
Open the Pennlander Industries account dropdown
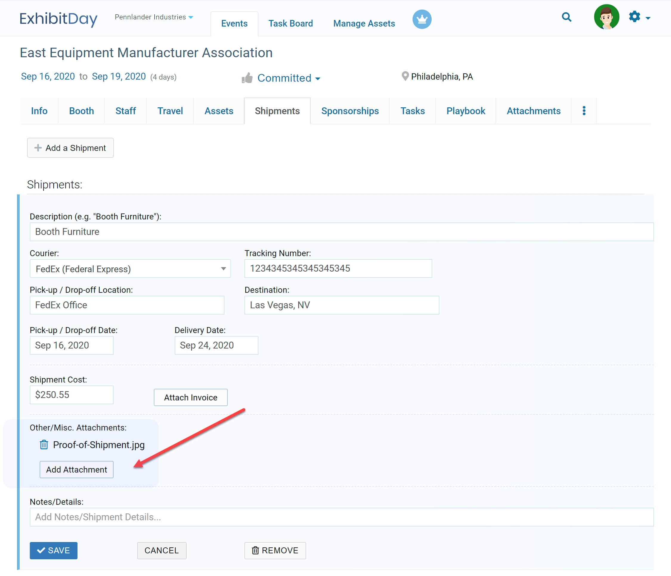154,17
